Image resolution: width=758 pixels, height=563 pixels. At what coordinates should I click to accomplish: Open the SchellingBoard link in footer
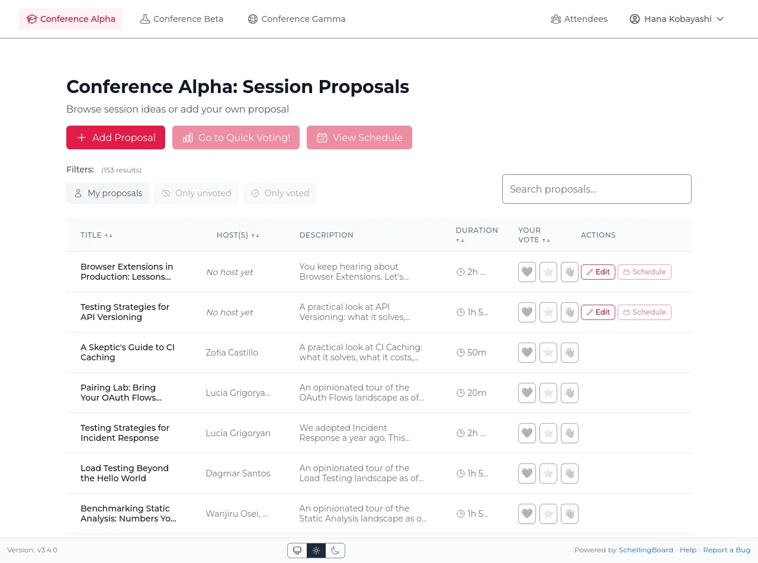click(x=646, y=550)
